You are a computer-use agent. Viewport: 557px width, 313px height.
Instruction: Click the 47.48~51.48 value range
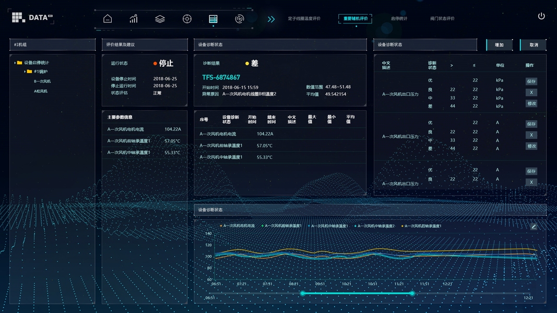point(338,87)
